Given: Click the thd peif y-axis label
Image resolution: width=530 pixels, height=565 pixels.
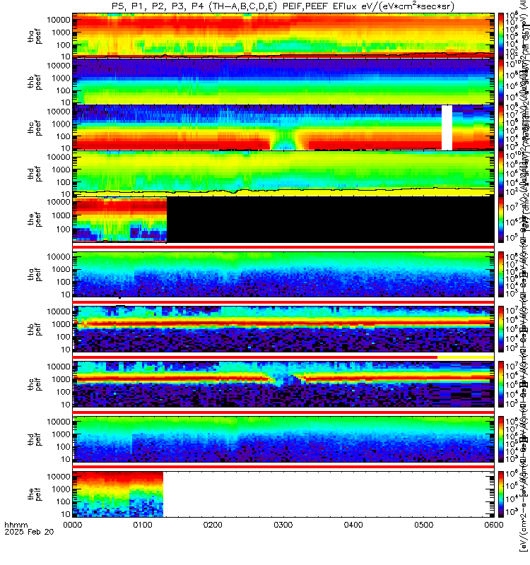Looking at the screenshot, I should [35, 439].
